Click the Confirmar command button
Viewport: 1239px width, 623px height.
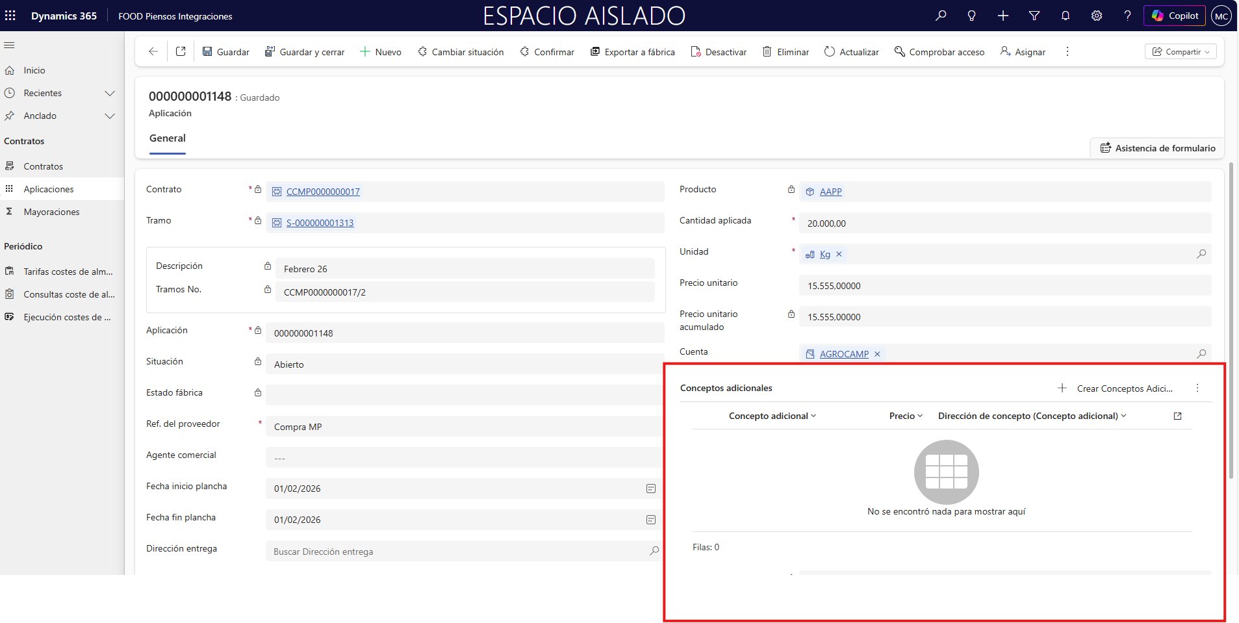coord(547,52)
